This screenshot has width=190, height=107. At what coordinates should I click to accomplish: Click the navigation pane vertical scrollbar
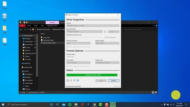pyautogui.click(x=37, y=55)
